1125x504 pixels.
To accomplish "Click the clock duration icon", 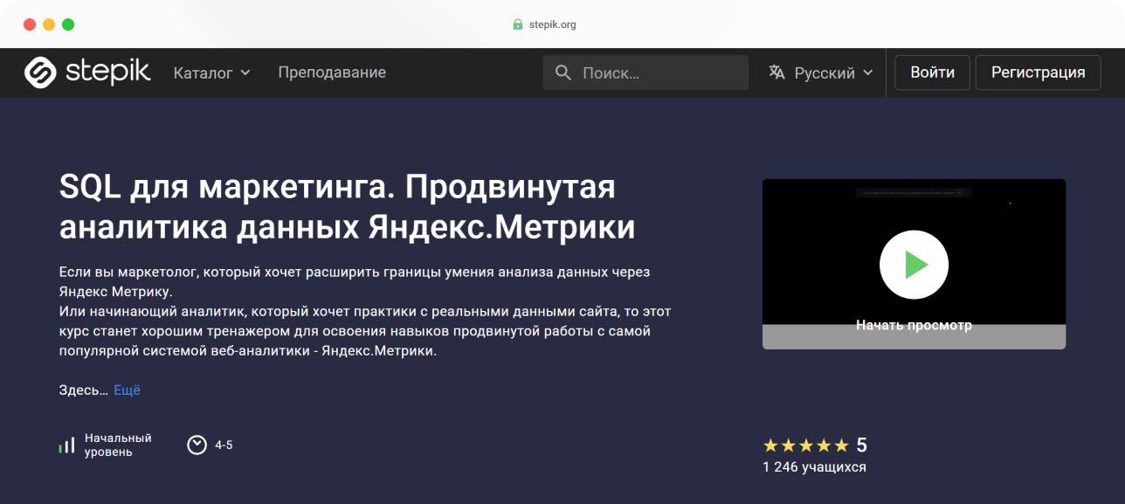I will click(197, 445).
